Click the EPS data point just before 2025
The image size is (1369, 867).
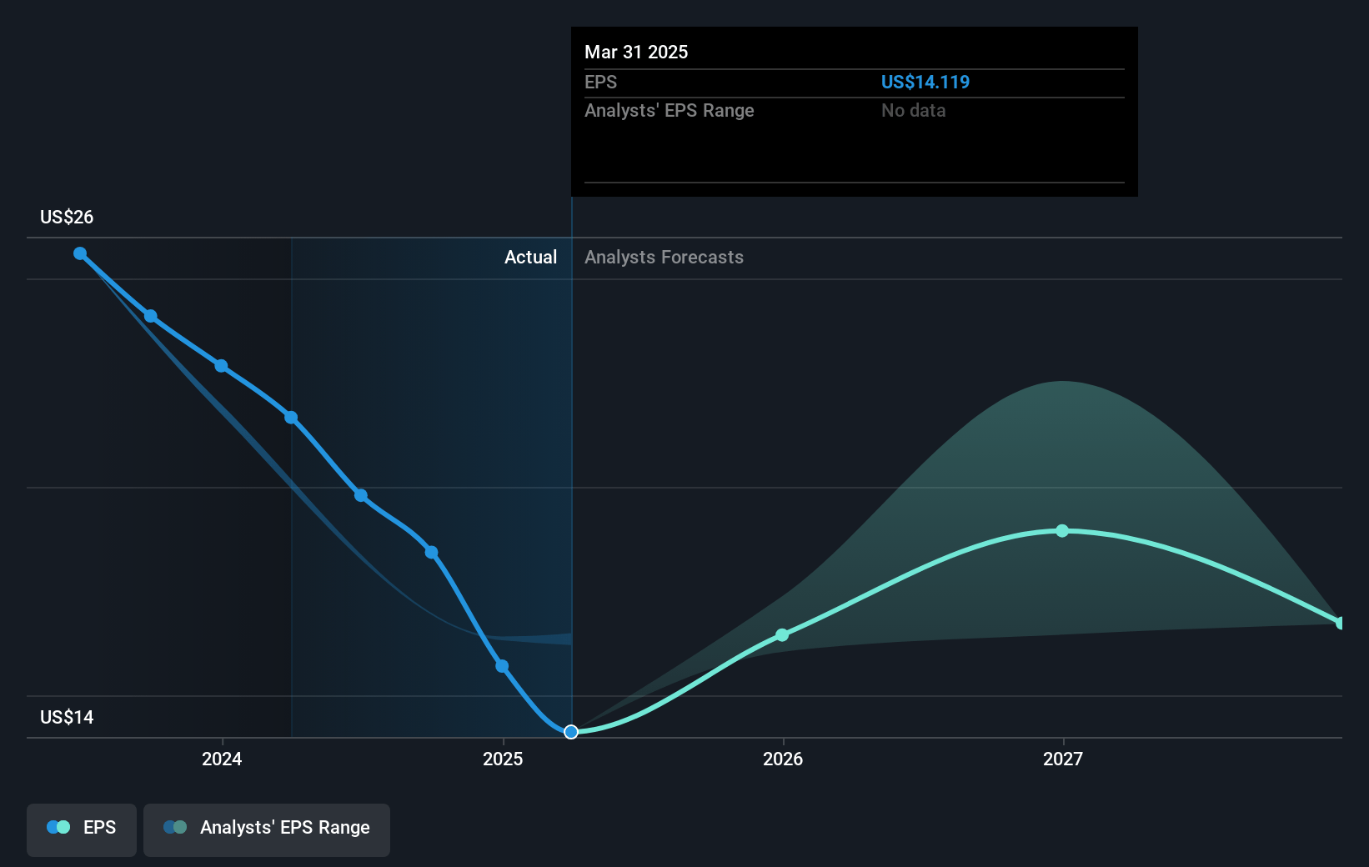coord(502,666)
